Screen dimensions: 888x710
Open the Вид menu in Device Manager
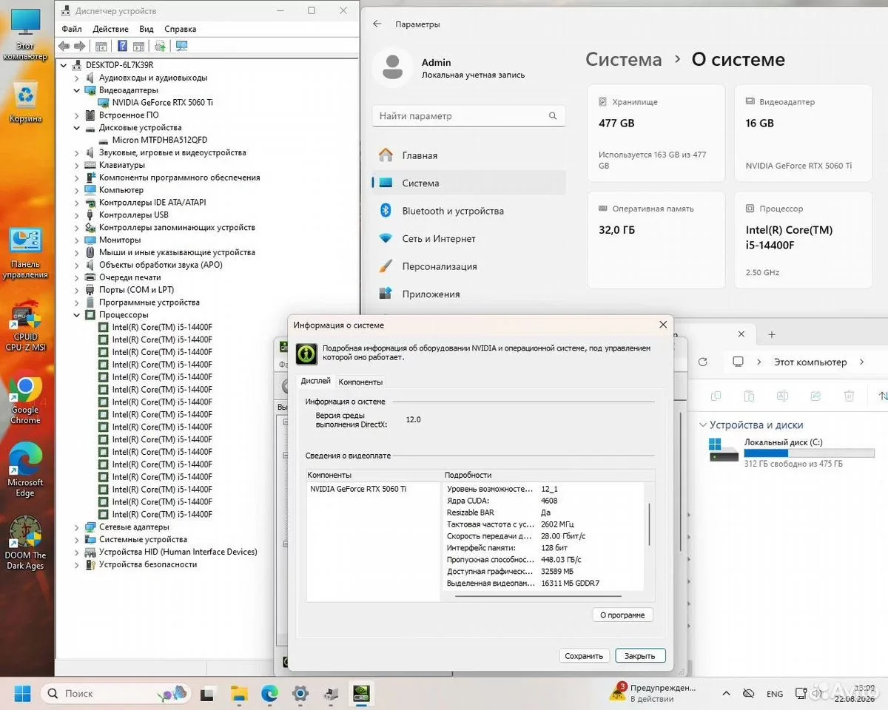pyautogui.click(x=147, y=29)
